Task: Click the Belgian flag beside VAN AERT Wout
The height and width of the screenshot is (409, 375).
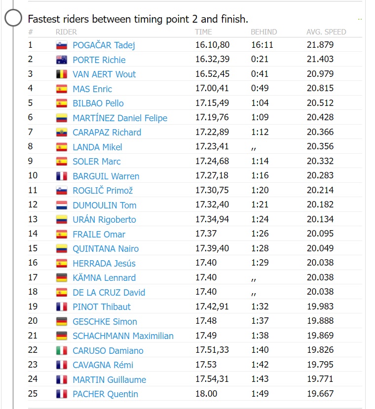Action: coord(61,74)
